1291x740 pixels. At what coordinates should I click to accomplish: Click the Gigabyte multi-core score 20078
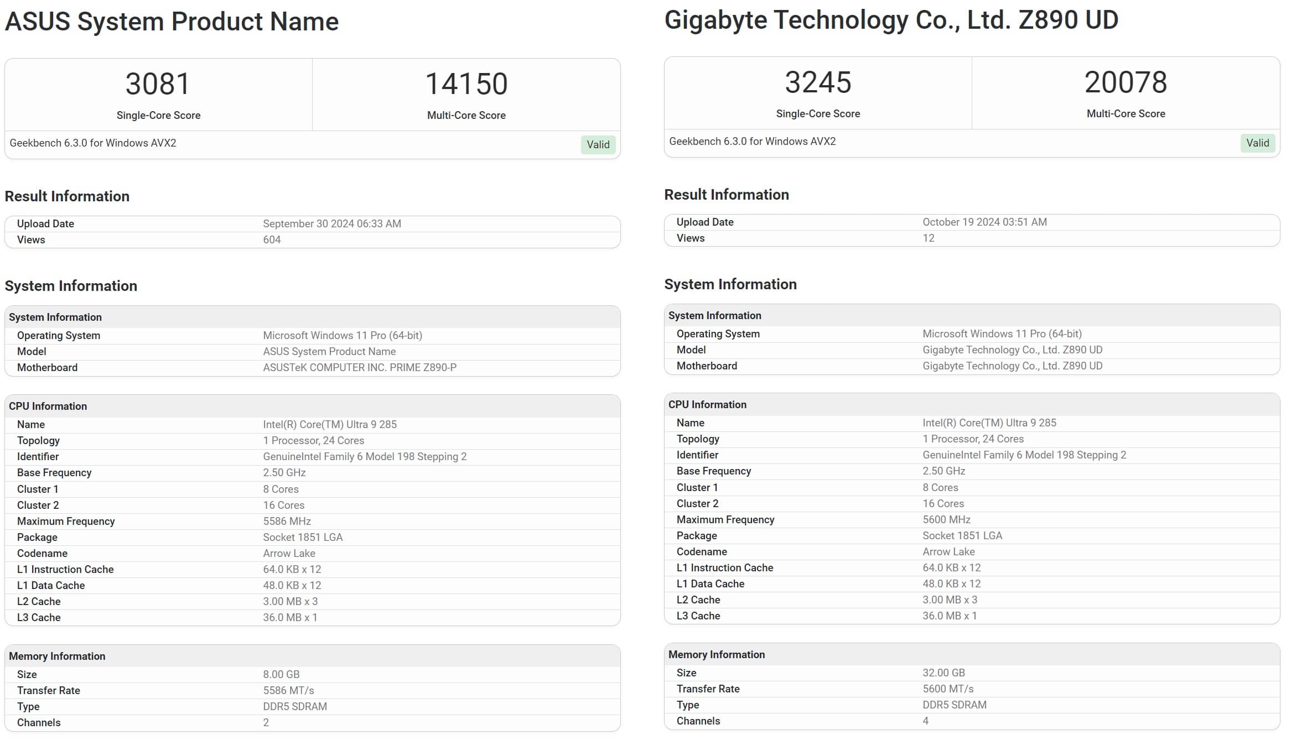pyautogui.click(x=1126, y=82)
